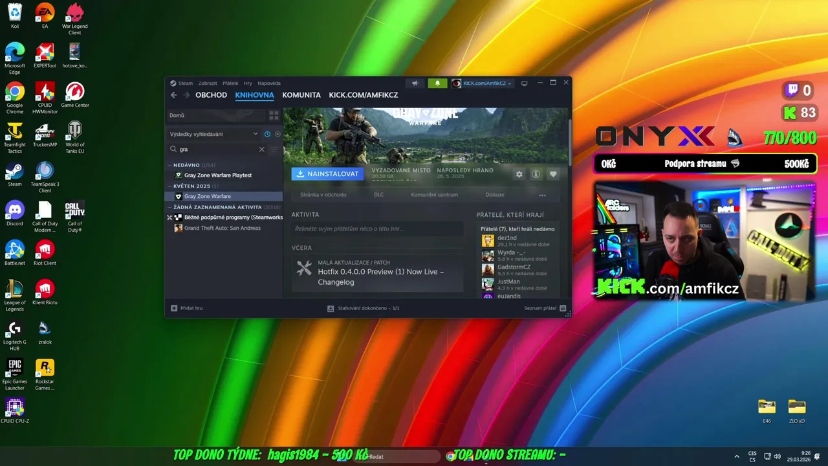Click dez1nd friend avatar
The height and width of the screenshot is (466, 828).
(x=488, y=241)
